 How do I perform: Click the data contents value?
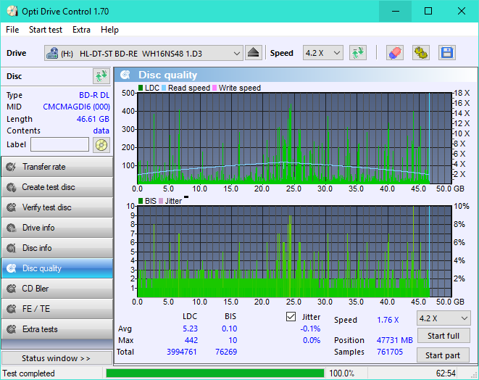101,131
